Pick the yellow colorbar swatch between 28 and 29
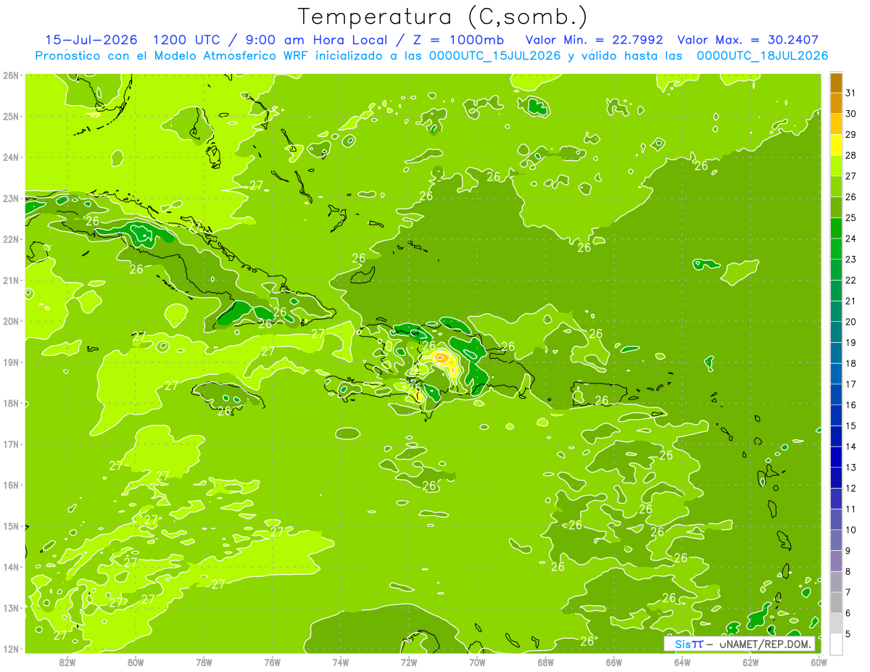The height and width of the screenshot is (672, 870). pyautogui.click(x=837, y=145)
